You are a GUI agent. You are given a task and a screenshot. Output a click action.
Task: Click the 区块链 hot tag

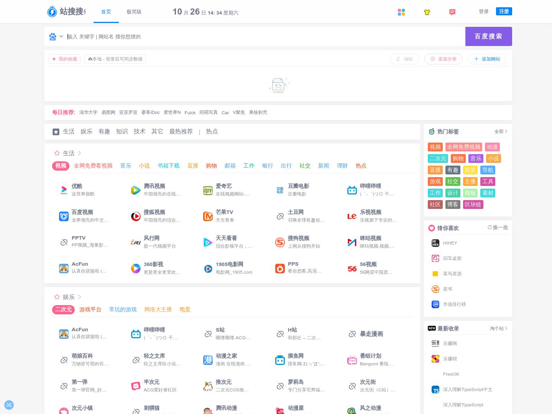coord(473,205)
